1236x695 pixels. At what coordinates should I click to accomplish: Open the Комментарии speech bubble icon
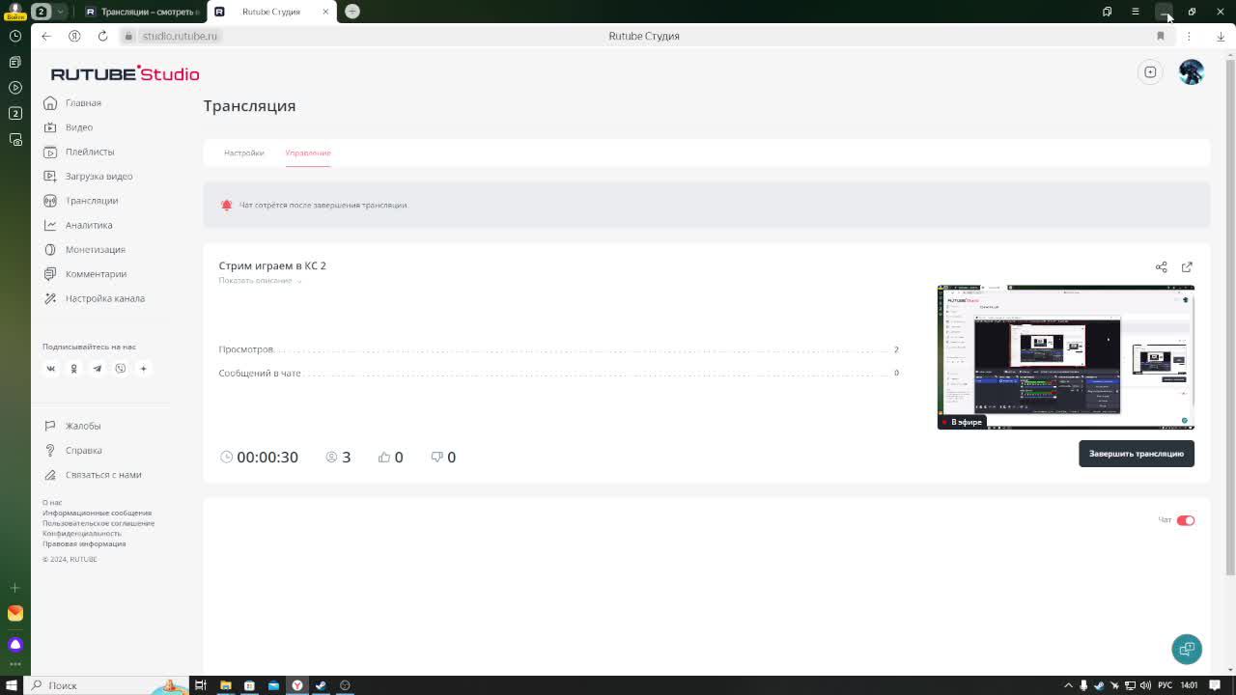pyautogui.click(x=50, y=274)
